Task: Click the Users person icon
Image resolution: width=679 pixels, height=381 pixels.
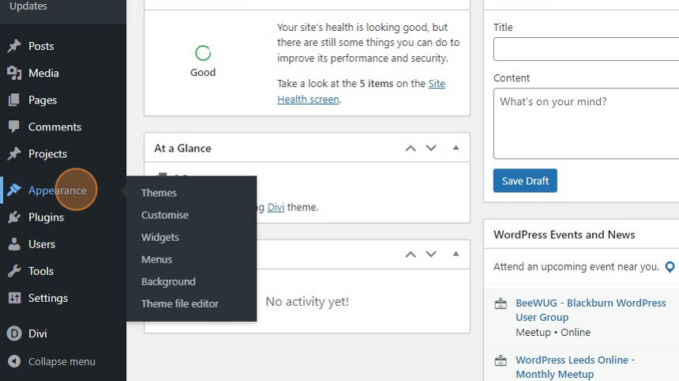Action: [14, 244]
